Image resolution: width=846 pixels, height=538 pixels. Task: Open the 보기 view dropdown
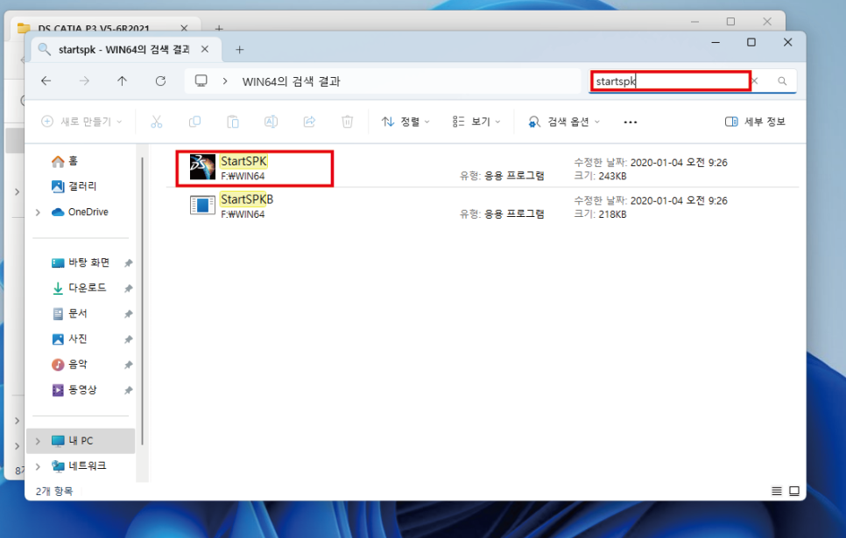476,122
